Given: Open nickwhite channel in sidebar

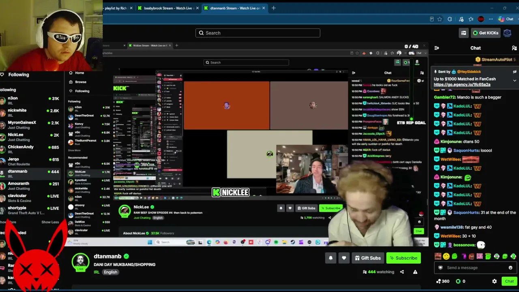Looking at the screenshot, I should point(30,113).
